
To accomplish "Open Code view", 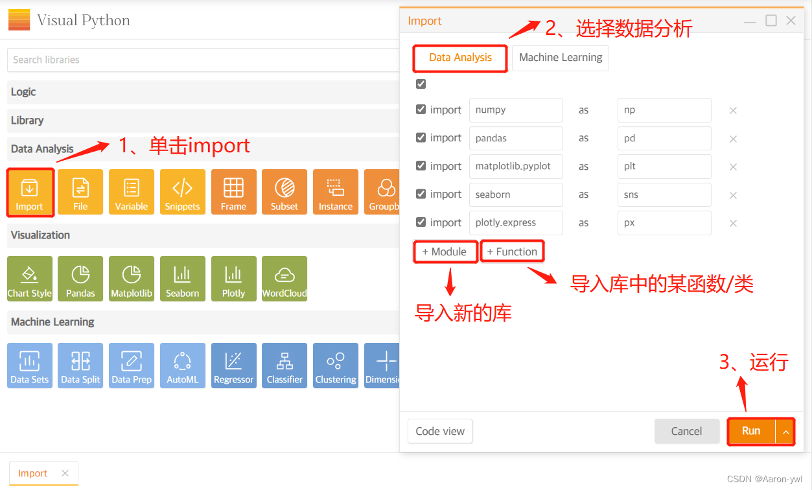I will tap(440, 431).
